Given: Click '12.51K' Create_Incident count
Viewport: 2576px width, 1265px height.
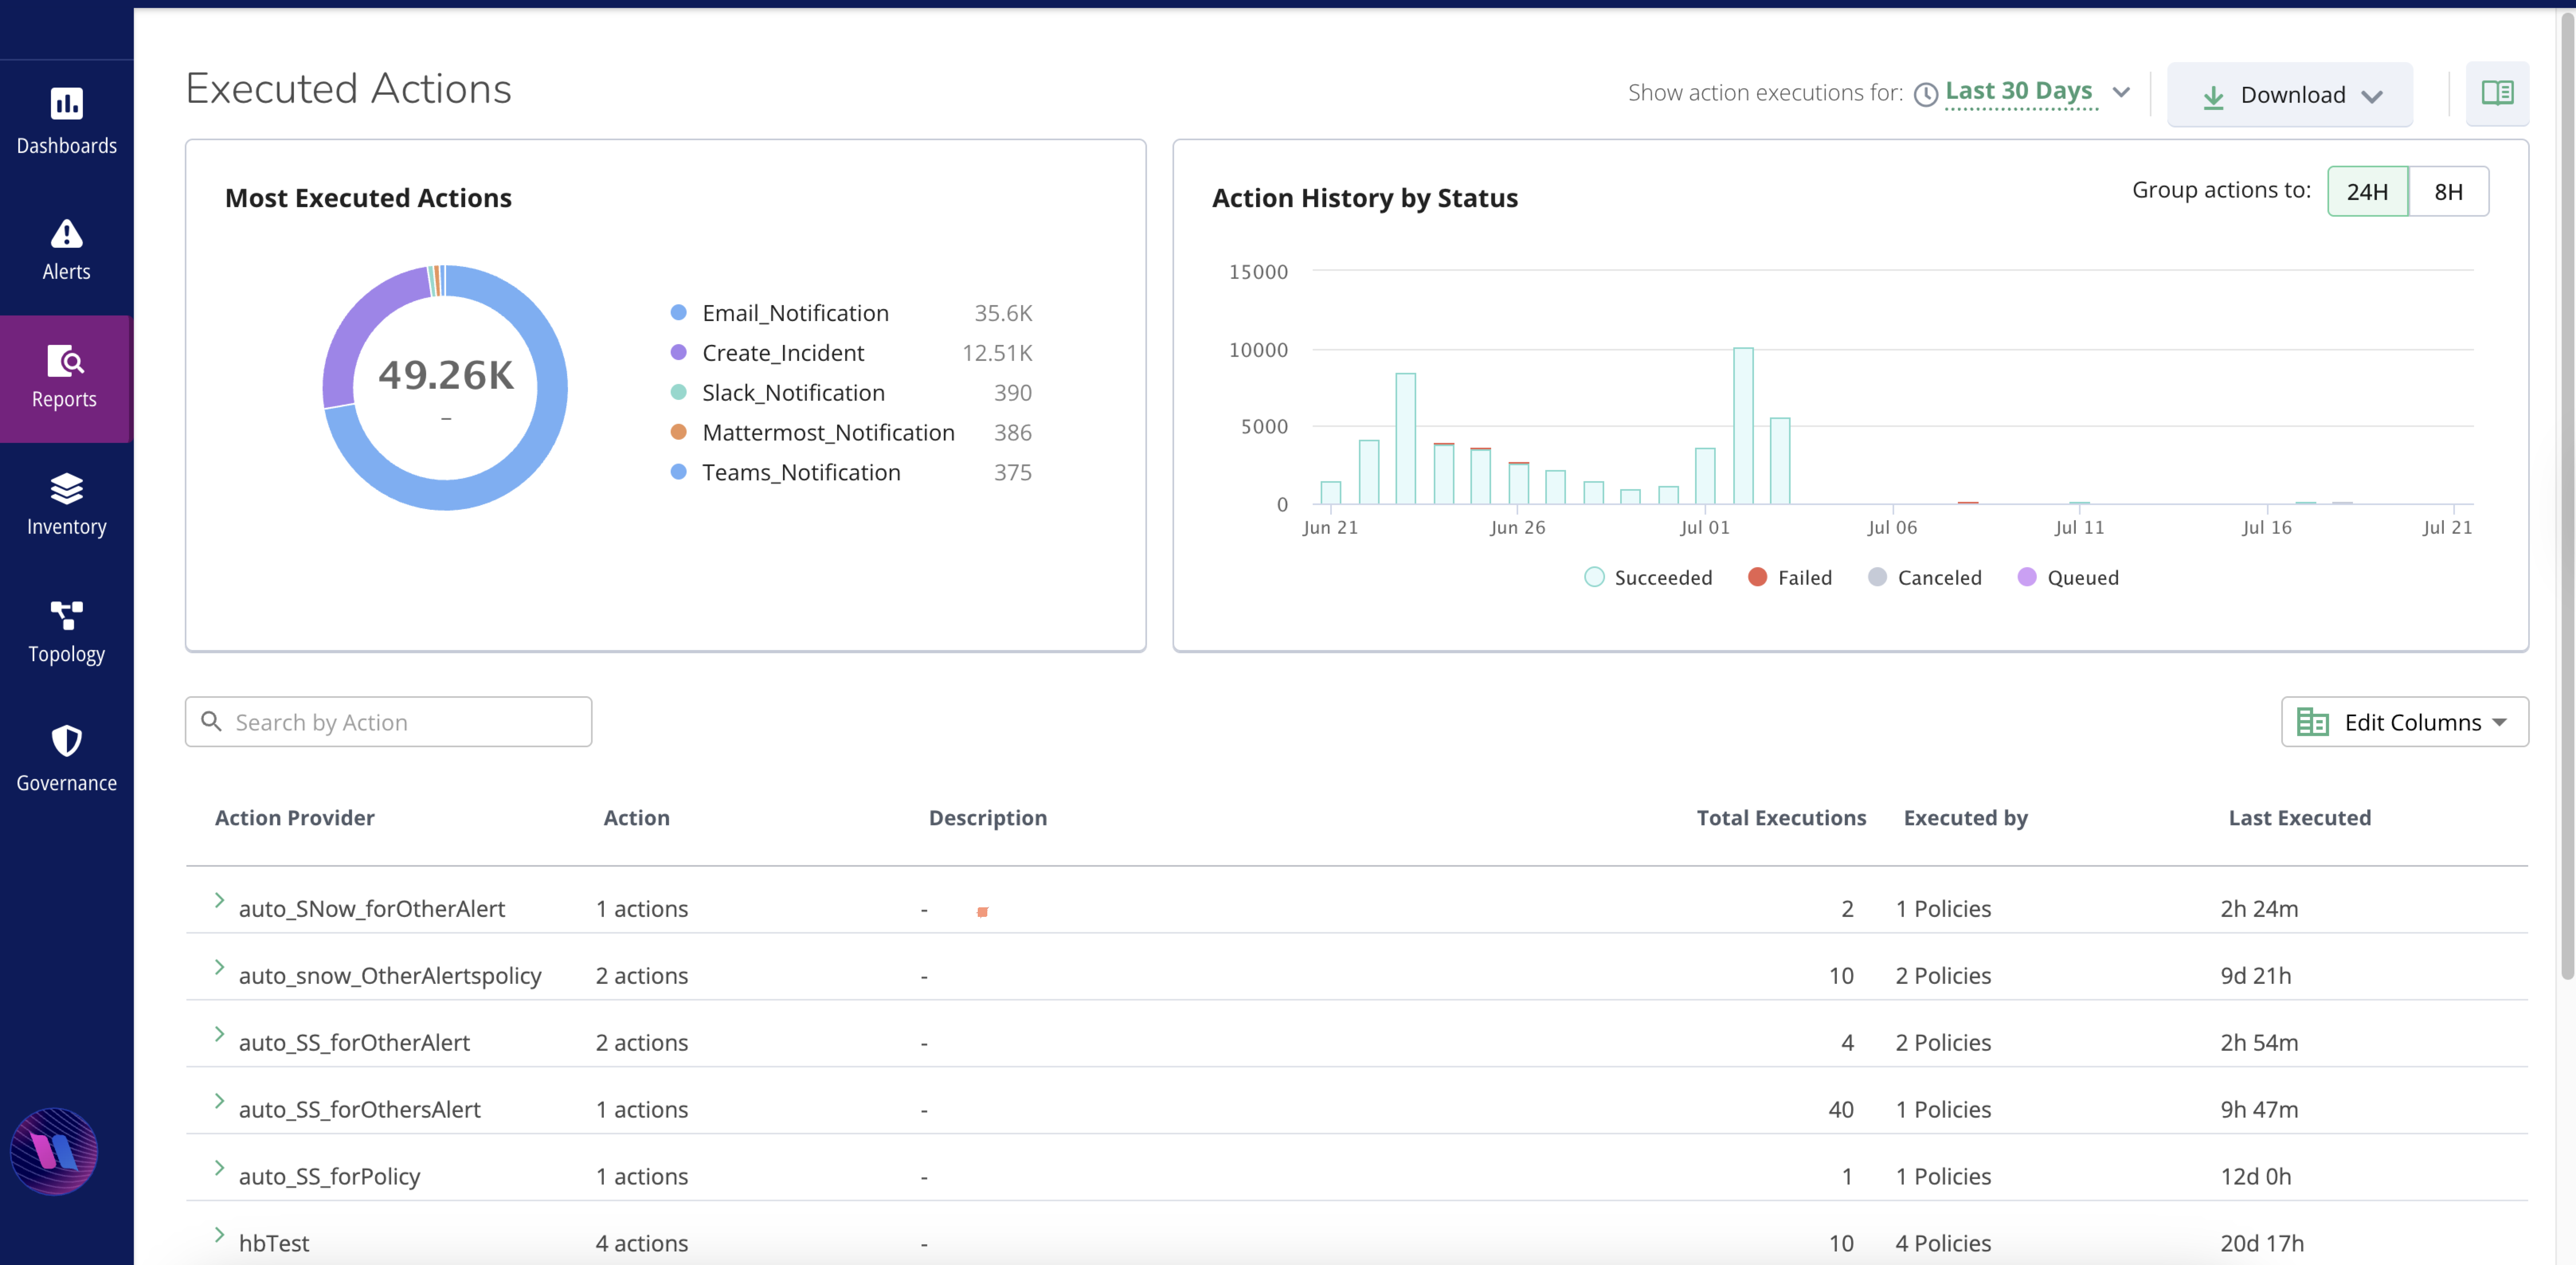Looking at the screenshot, I should (x=996, y=353).
